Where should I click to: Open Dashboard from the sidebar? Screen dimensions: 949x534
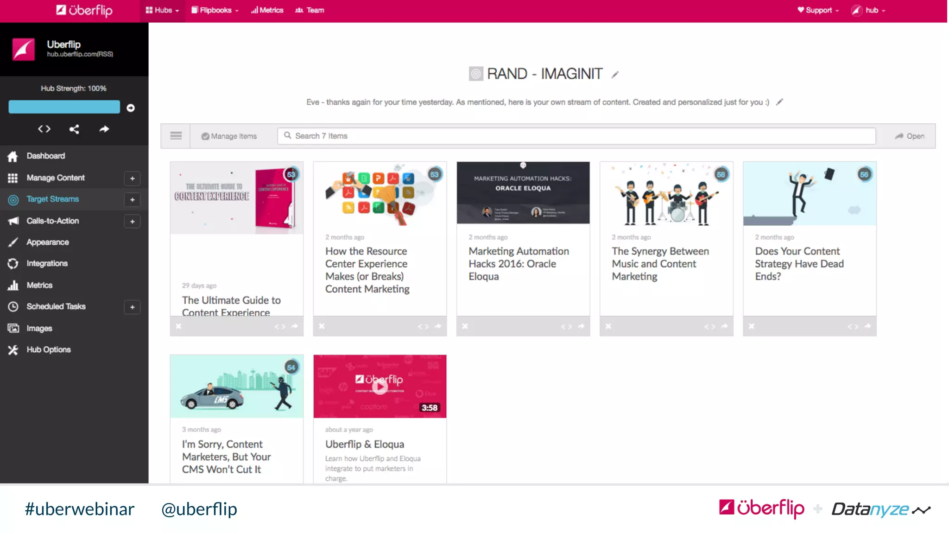point(45,156)
